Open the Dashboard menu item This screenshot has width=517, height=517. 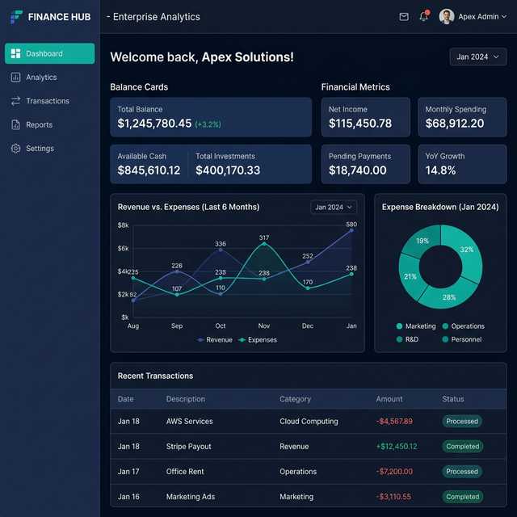pos(50,53)
